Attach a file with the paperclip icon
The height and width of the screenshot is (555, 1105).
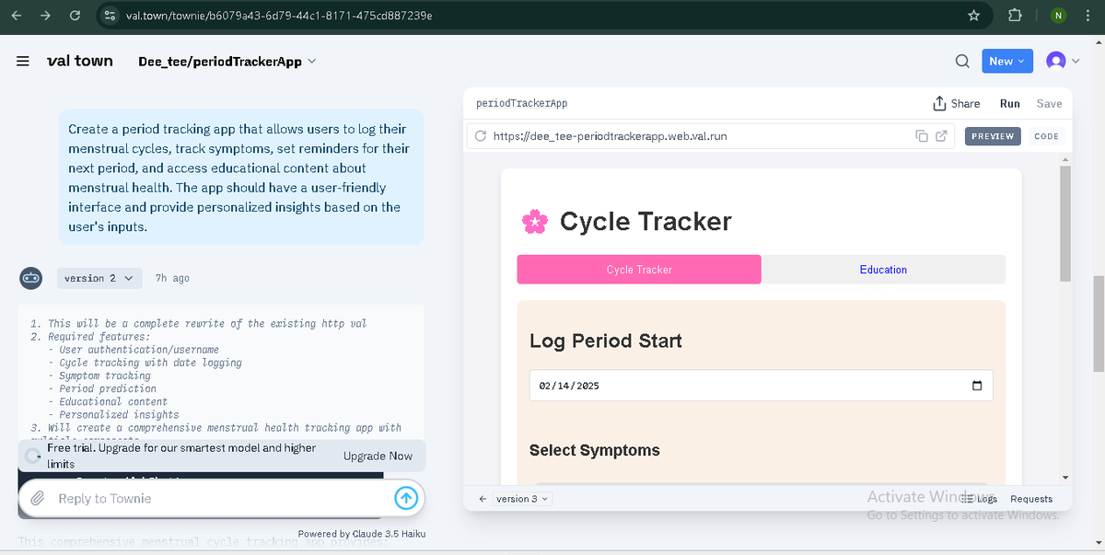(x=38, y=498)
